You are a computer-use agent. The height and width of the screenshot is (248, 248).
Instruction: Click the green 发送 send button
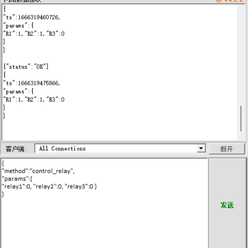(227, 205)
